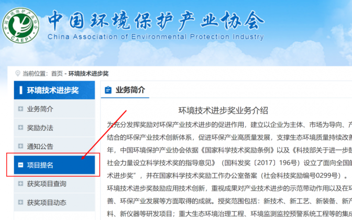Image resolution: width=352 pixels, height=220 pixels.
Task: Click the document icon beside 业务简介 heading
Action: (x=108, y=90)
